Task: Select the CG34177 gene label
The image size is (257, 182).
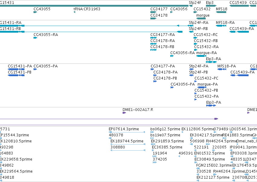Action: (x=159, y=9)
